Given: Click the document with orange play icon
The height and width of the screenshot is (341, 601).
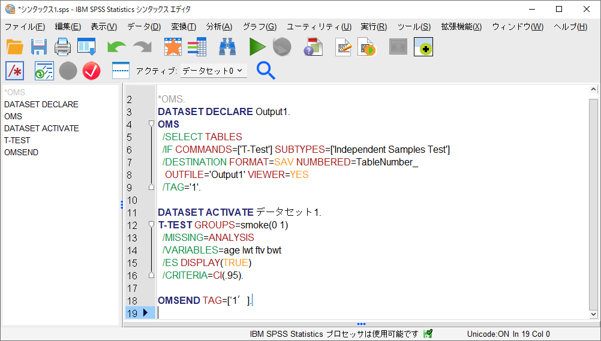Looking at the screenshot, I should pos(366,47).
